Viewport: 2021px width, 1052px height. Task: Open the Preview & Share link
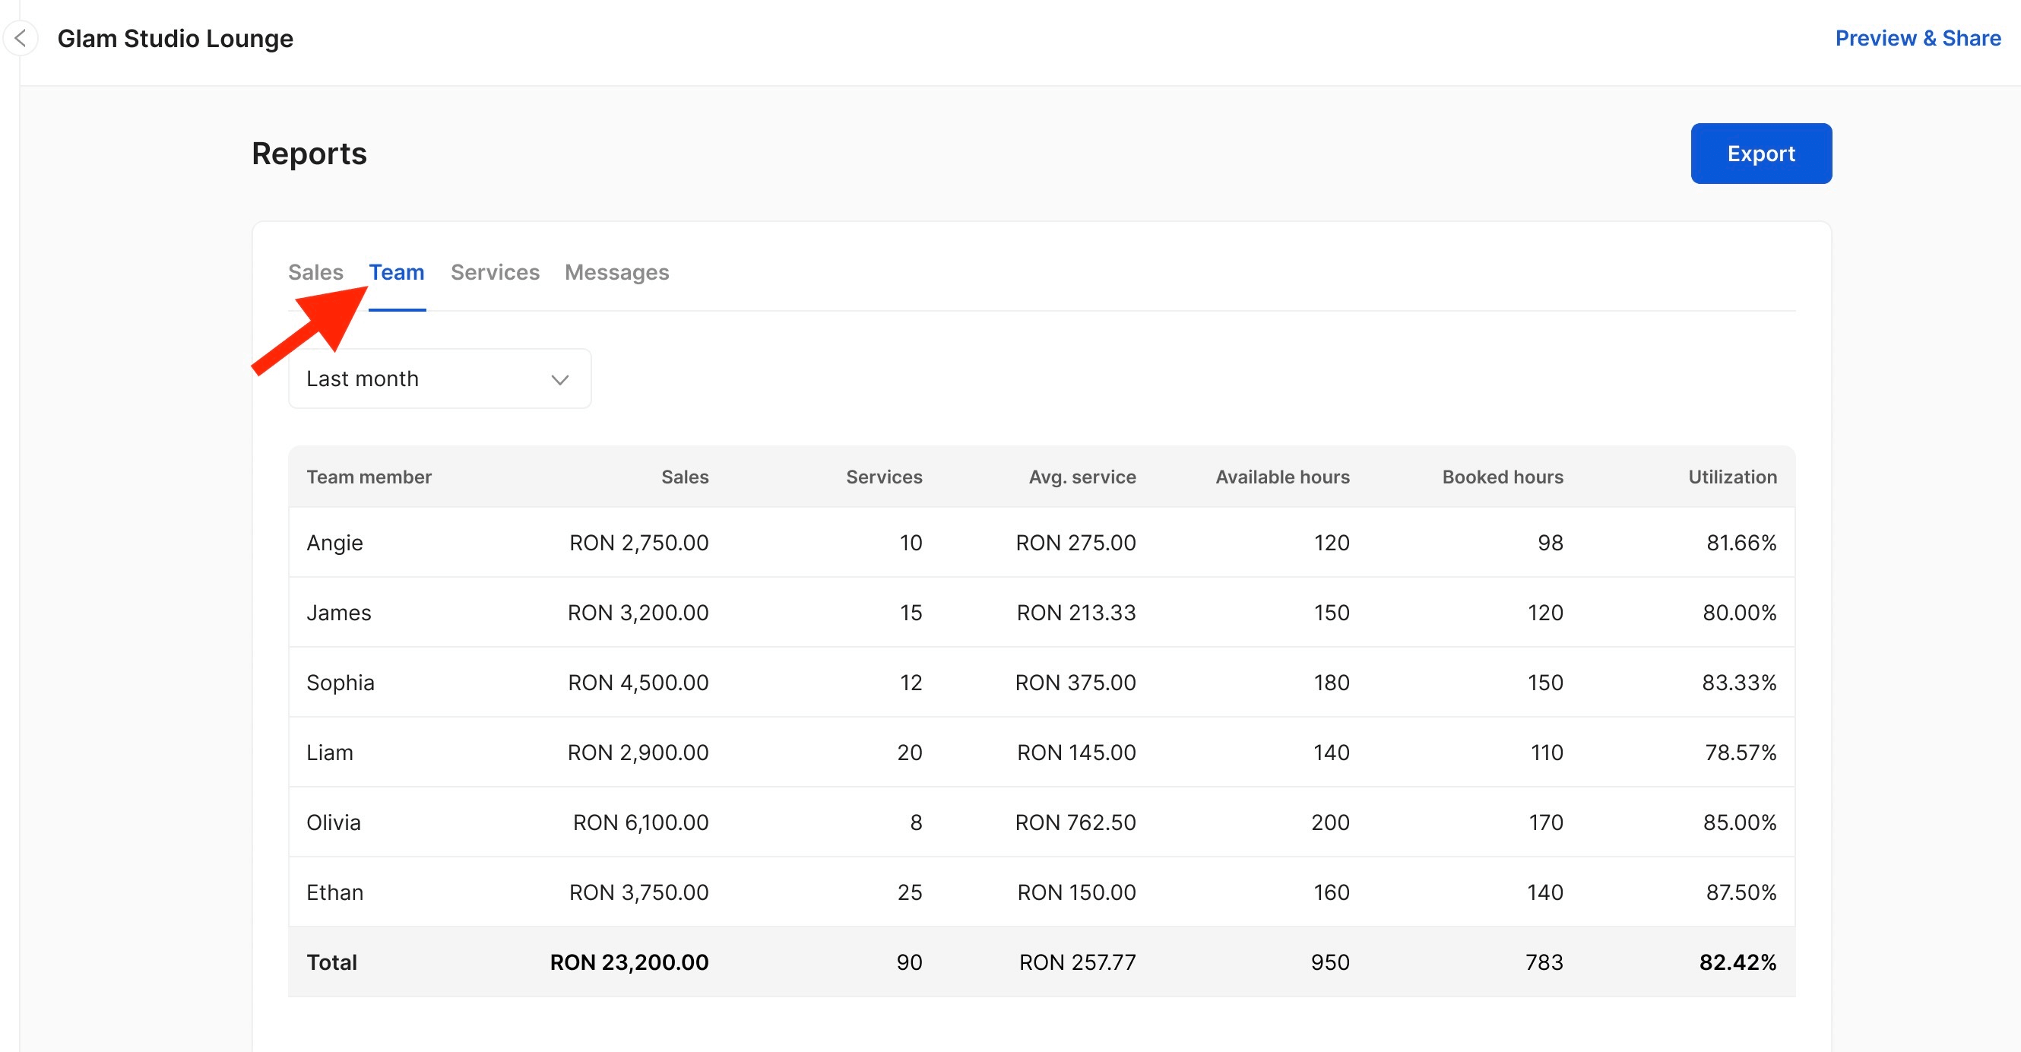[1917, 38]
